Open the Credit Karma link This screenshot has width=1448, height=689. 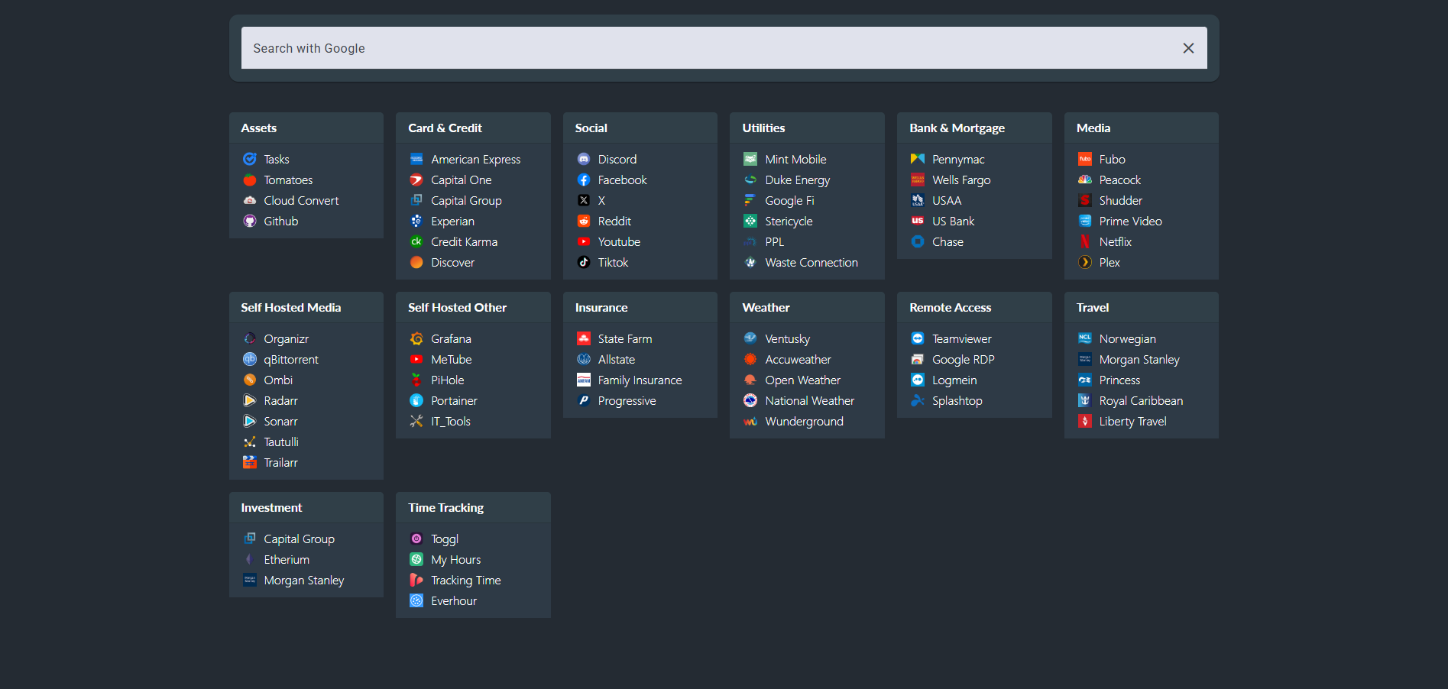point(464,241)
